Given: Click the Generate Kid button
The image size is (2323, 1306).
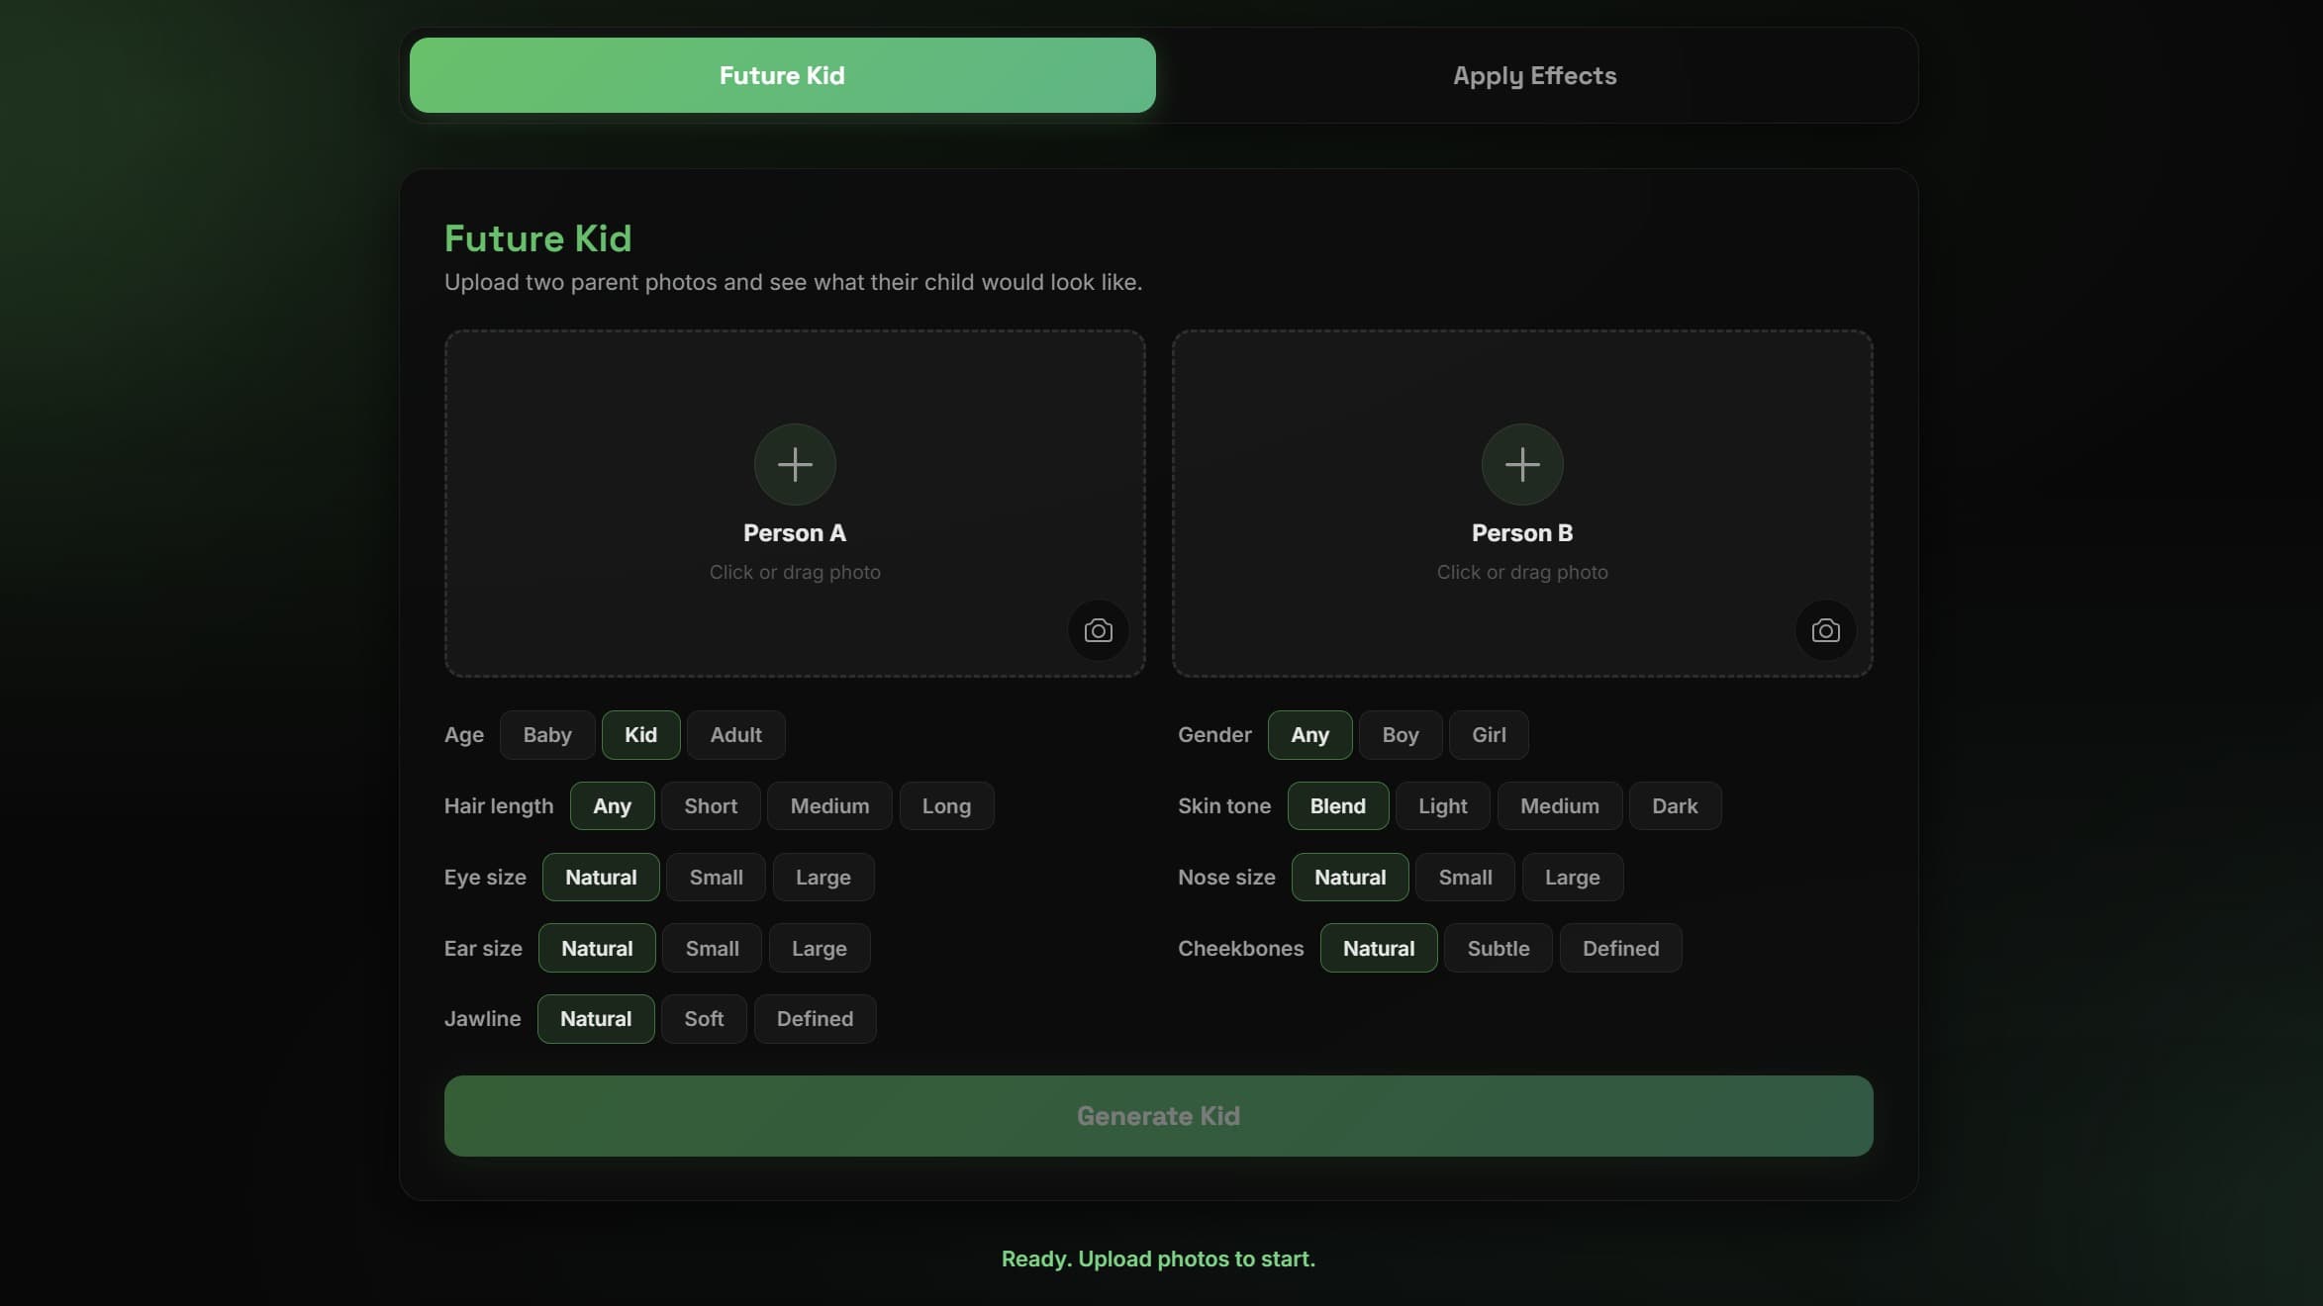Looking at the screenshot, I should pos(1158,1116).
